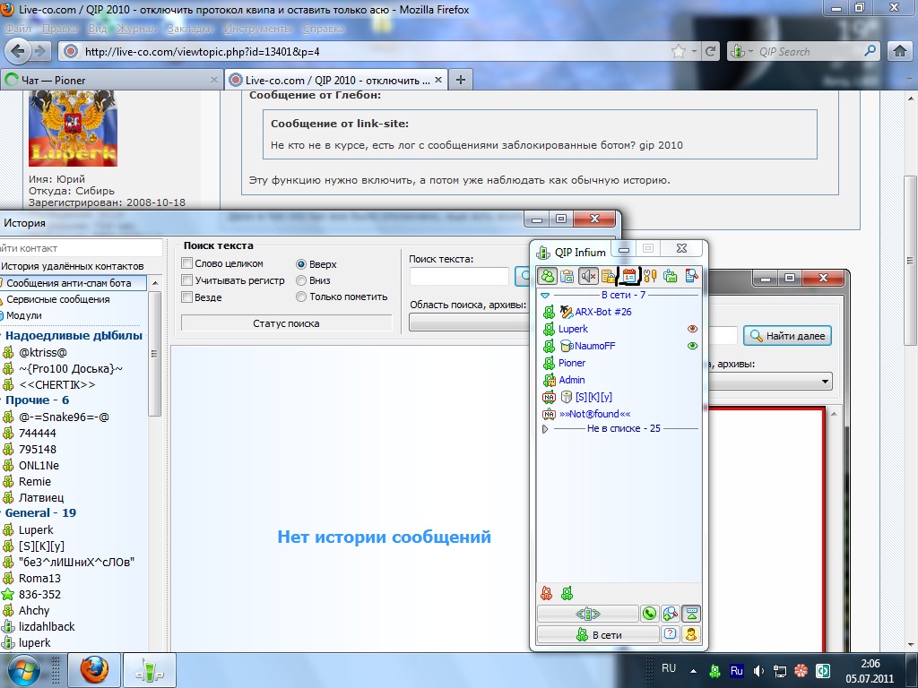Click the yellow user profile icon

691,634
